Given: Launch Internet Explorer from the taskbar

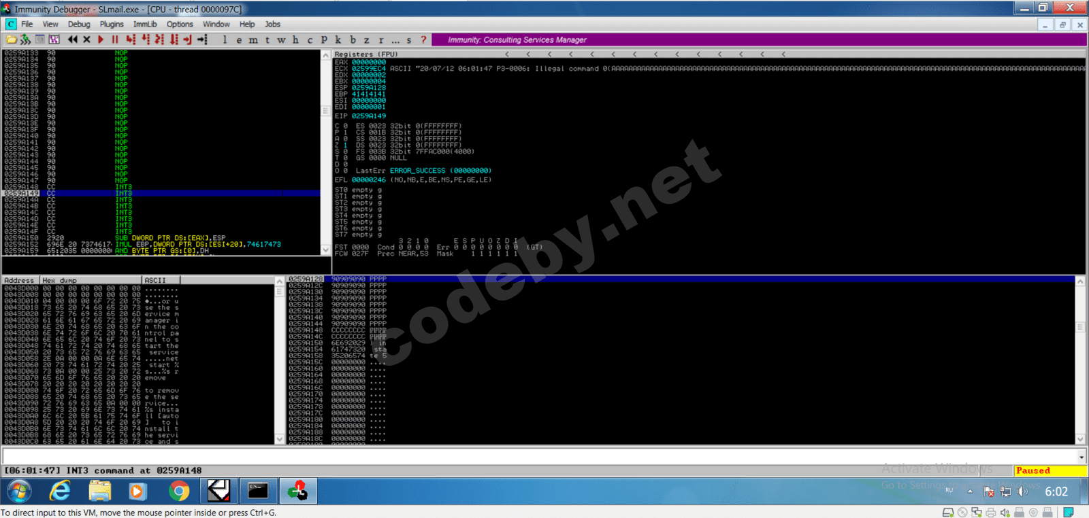Looking at the screenshot, I should click(x=60, y=491).
